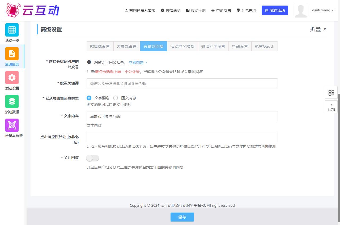
Task: Open 活动设置 gear icon in sidebar
Action: [x=12, y=78]
